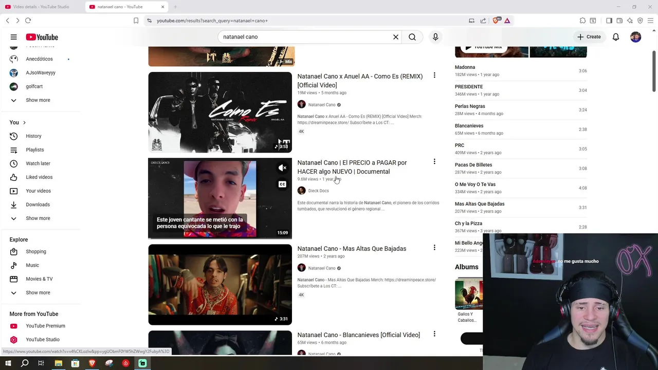Click the YouTube logo
658x370 pixels.
click(x=42, y=37)
